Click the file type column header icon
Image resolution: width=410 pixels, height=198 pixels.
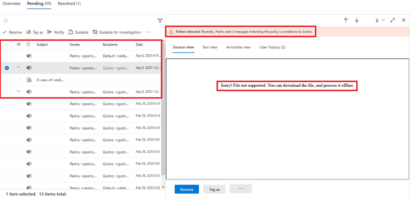coord(29,44)
